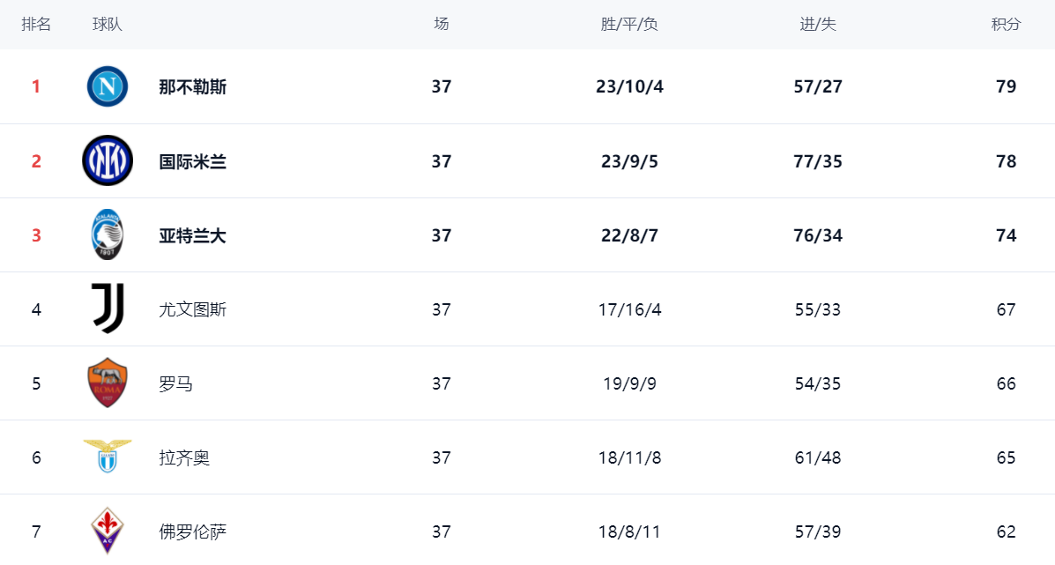Open the AS Roma crest
Viewport: 1055px width, 565px height.
point(108,383)
